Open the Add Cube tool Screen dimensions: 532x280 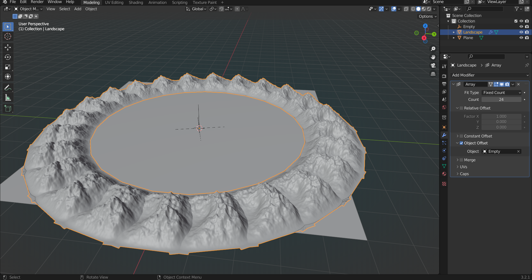[x=8, y=108]
